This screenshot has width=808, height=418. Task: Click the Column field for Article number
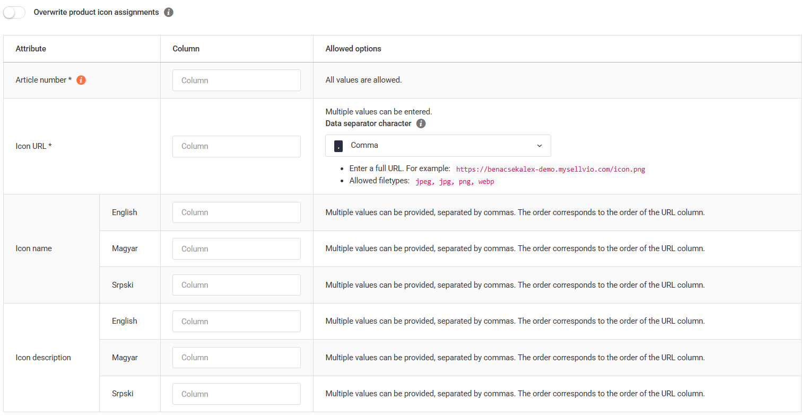tap(237, 80)
